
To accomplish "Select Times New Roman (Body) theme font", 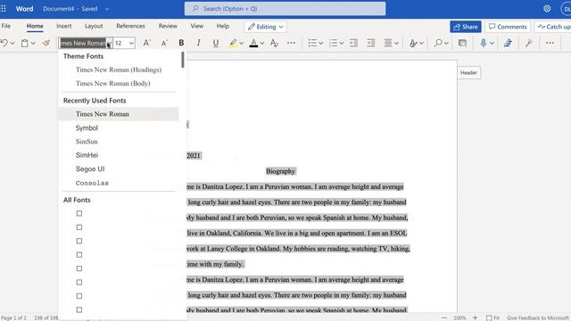I will pyautogui.click(x=113, y=83).
